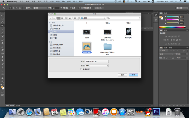Select the Move tool
The image size is (189, 118).
tap(3, 16)
